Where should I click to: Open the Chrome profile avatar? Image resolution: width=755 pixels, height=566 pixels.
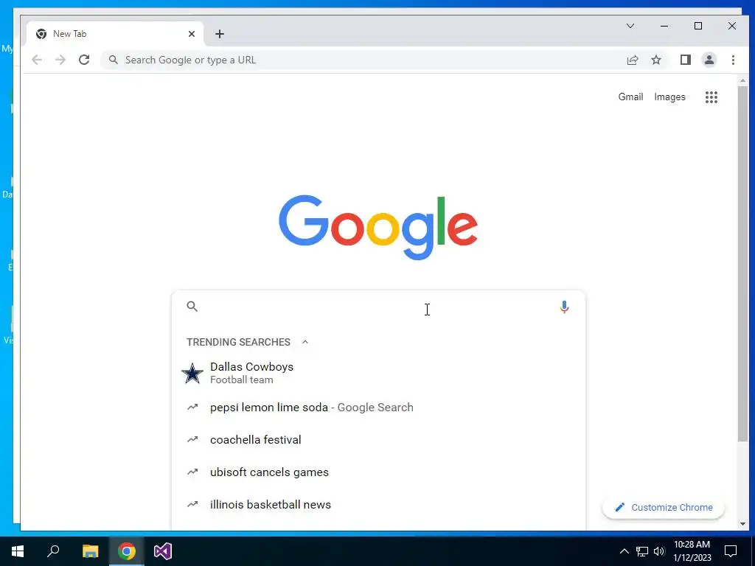point(709,60)
